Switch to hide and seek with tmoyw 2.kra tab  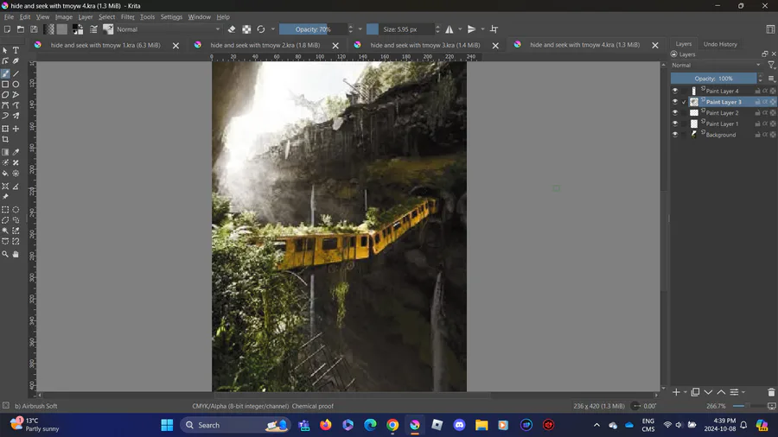click(265, 45)
